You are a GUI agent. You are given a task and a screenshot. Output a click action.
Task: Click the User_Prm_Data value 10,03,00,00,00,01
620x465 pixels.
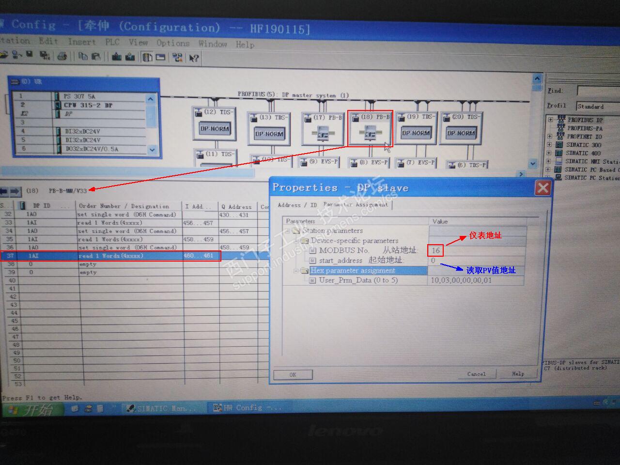476,280
